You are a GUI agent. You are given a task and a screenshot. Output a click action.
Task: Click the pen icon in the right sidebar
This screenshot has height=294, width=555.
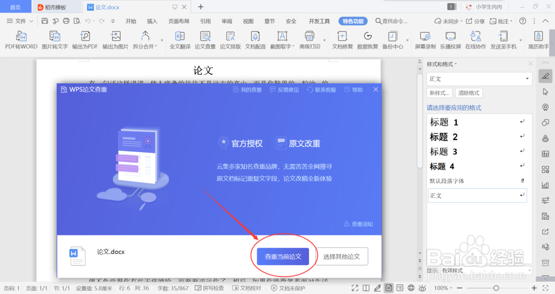point(546,76)
